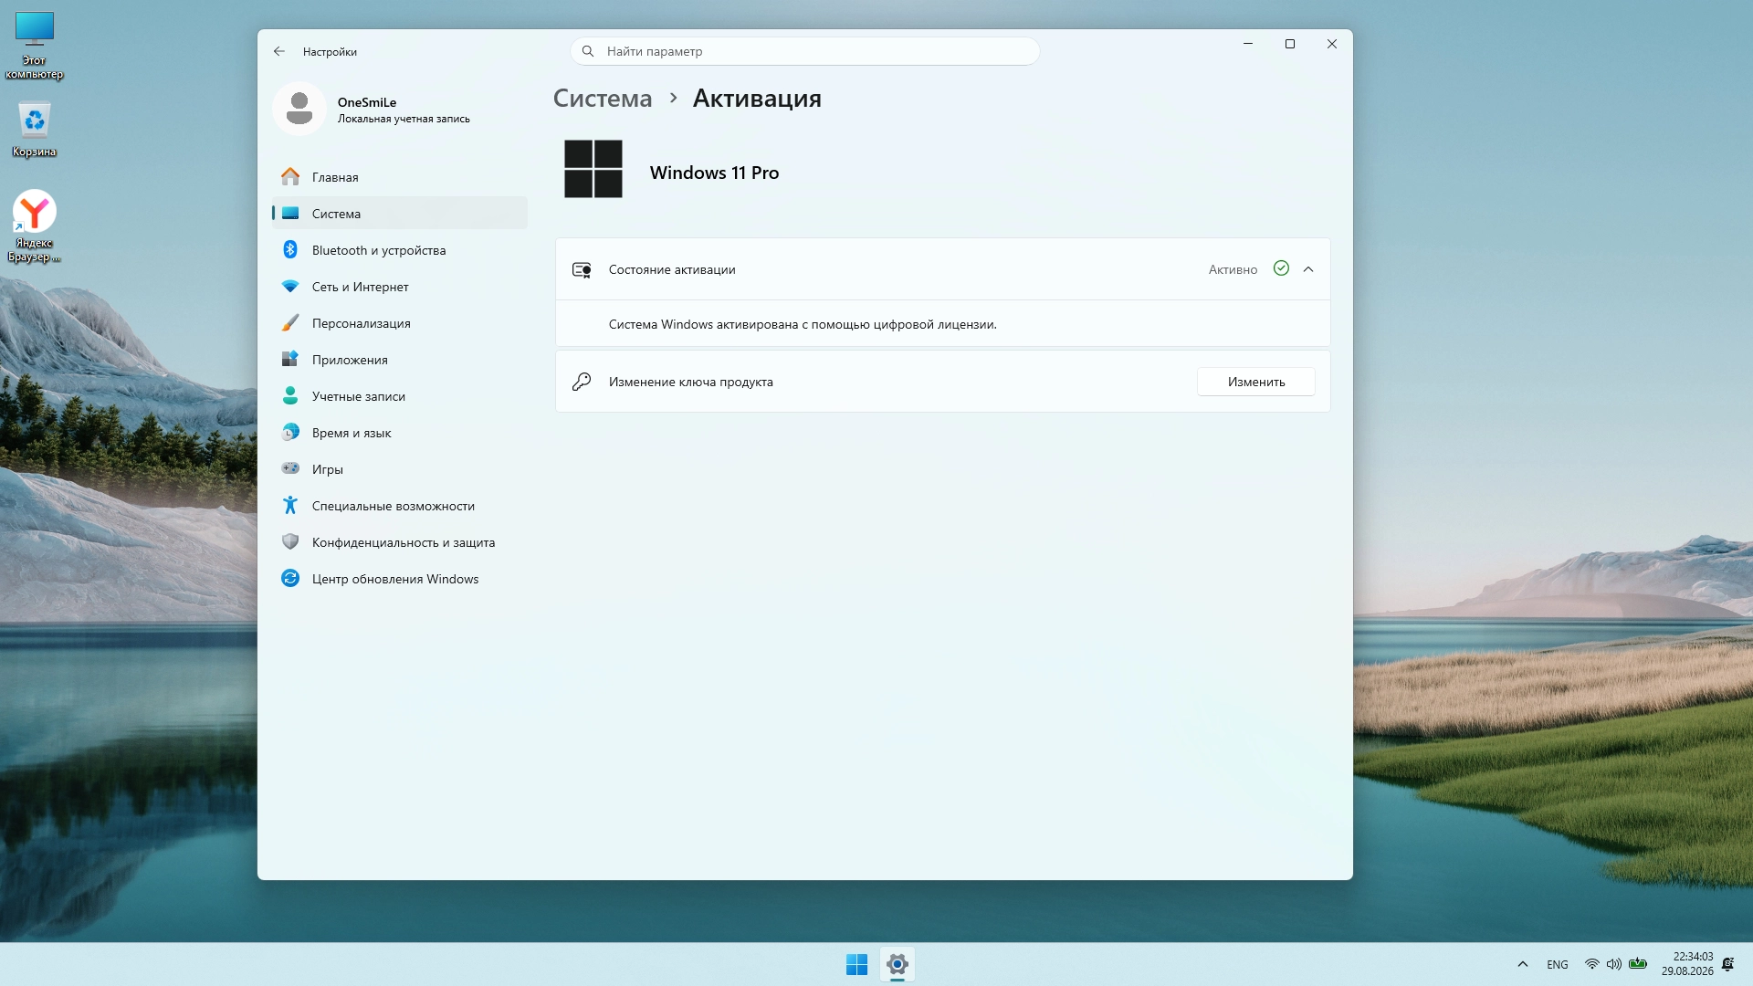Click the Время и язык globe icon
Viewport: 1753px width, 986px height.
point(290,433)
